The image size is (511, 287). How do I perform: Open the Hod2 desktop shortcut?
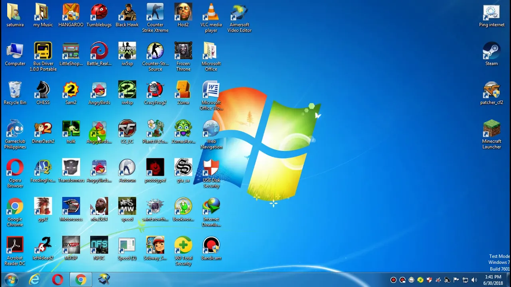183,15
